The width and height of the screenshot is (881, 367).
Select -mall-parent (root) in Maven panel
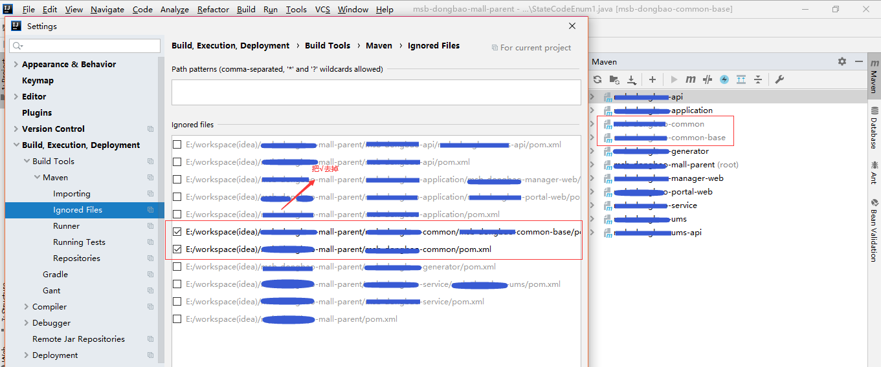pos(676,165)
